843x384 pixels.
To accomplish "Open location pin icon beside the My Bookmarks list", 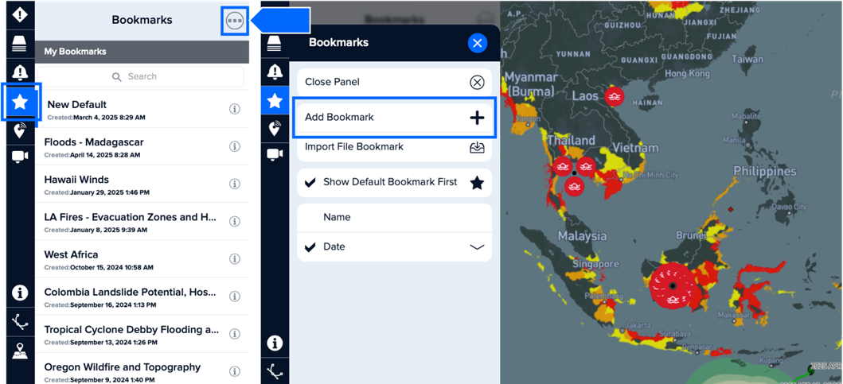I will click(20, 130).
